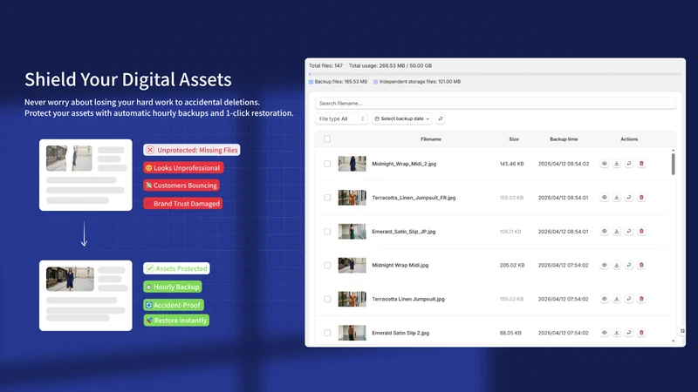Preview Terracotta Linen Jumpsuit.jpg with the eye icon

[x=604, y=299]
